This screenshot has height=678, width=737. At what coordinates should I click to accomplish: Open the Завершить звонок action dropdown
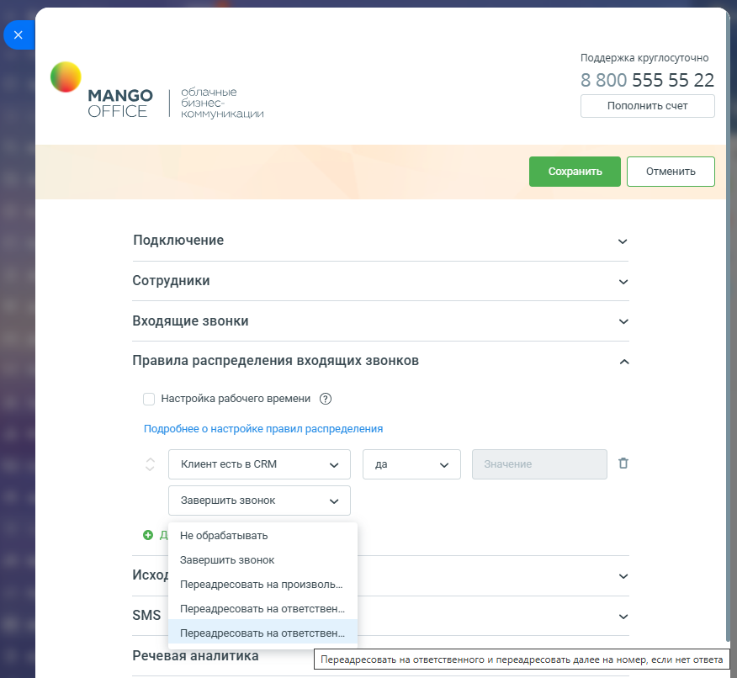click(x=259, y=501)
